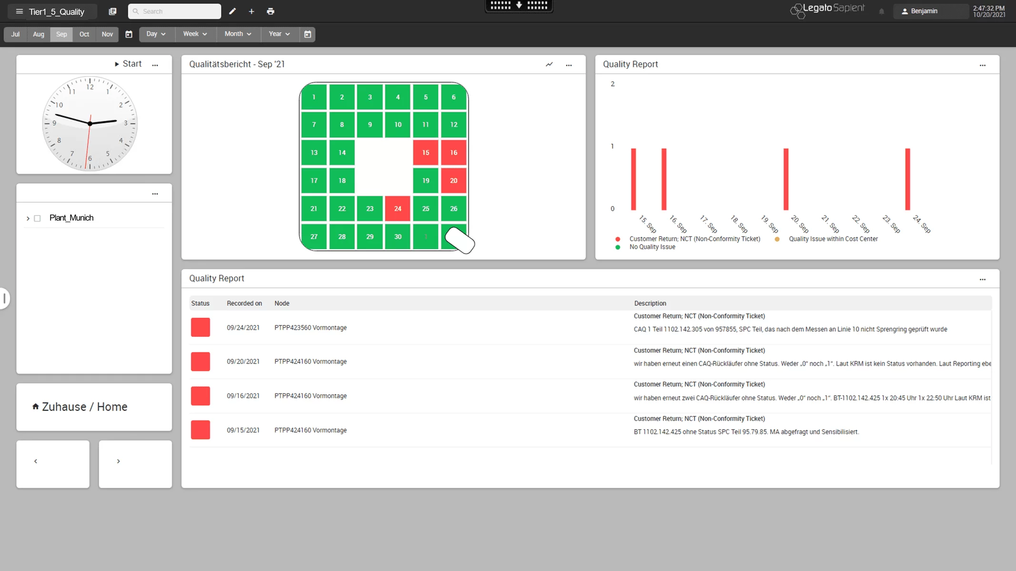Click the red bar at 20. Sep

coord(786,179)
